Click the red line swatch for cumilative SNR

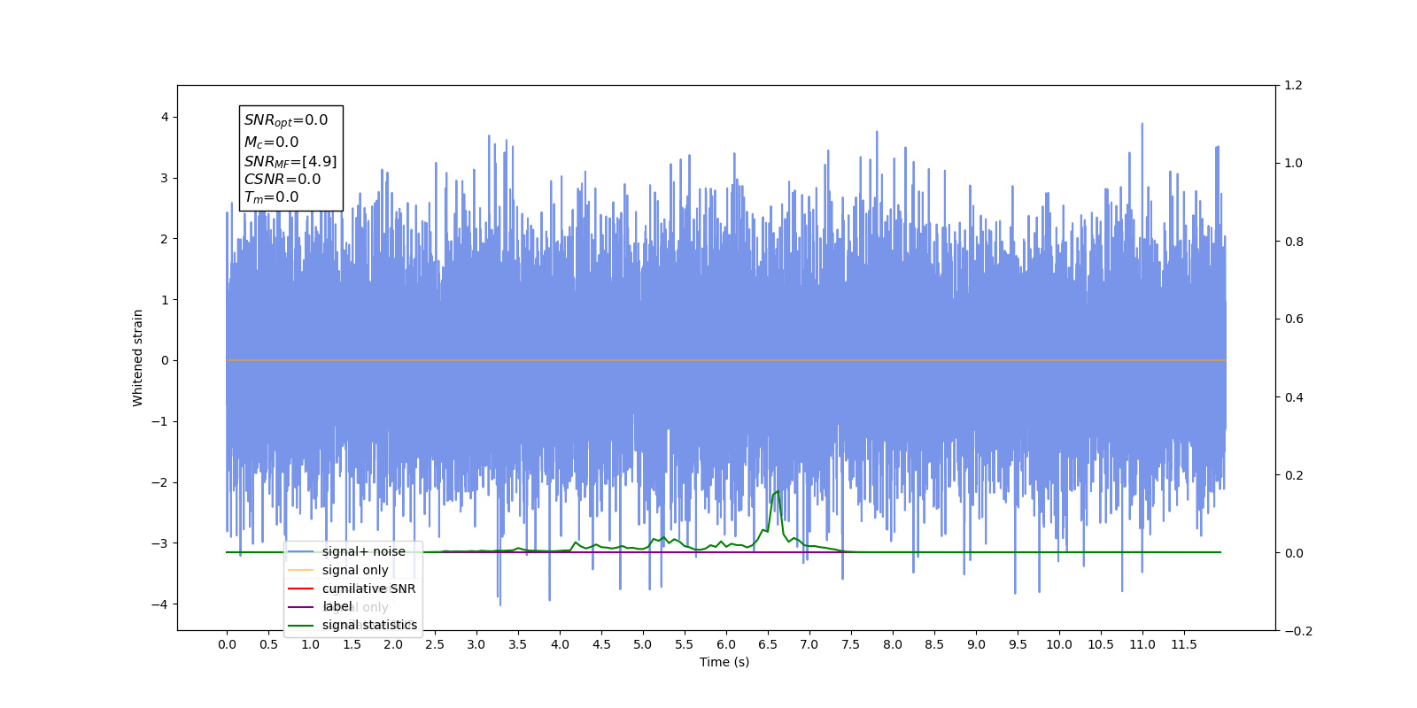pos(301,589)
